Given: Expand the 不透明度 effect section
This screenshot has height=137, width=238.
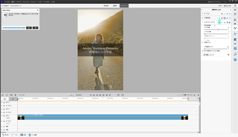Looking at the screenshot, I should click(202, 18).
